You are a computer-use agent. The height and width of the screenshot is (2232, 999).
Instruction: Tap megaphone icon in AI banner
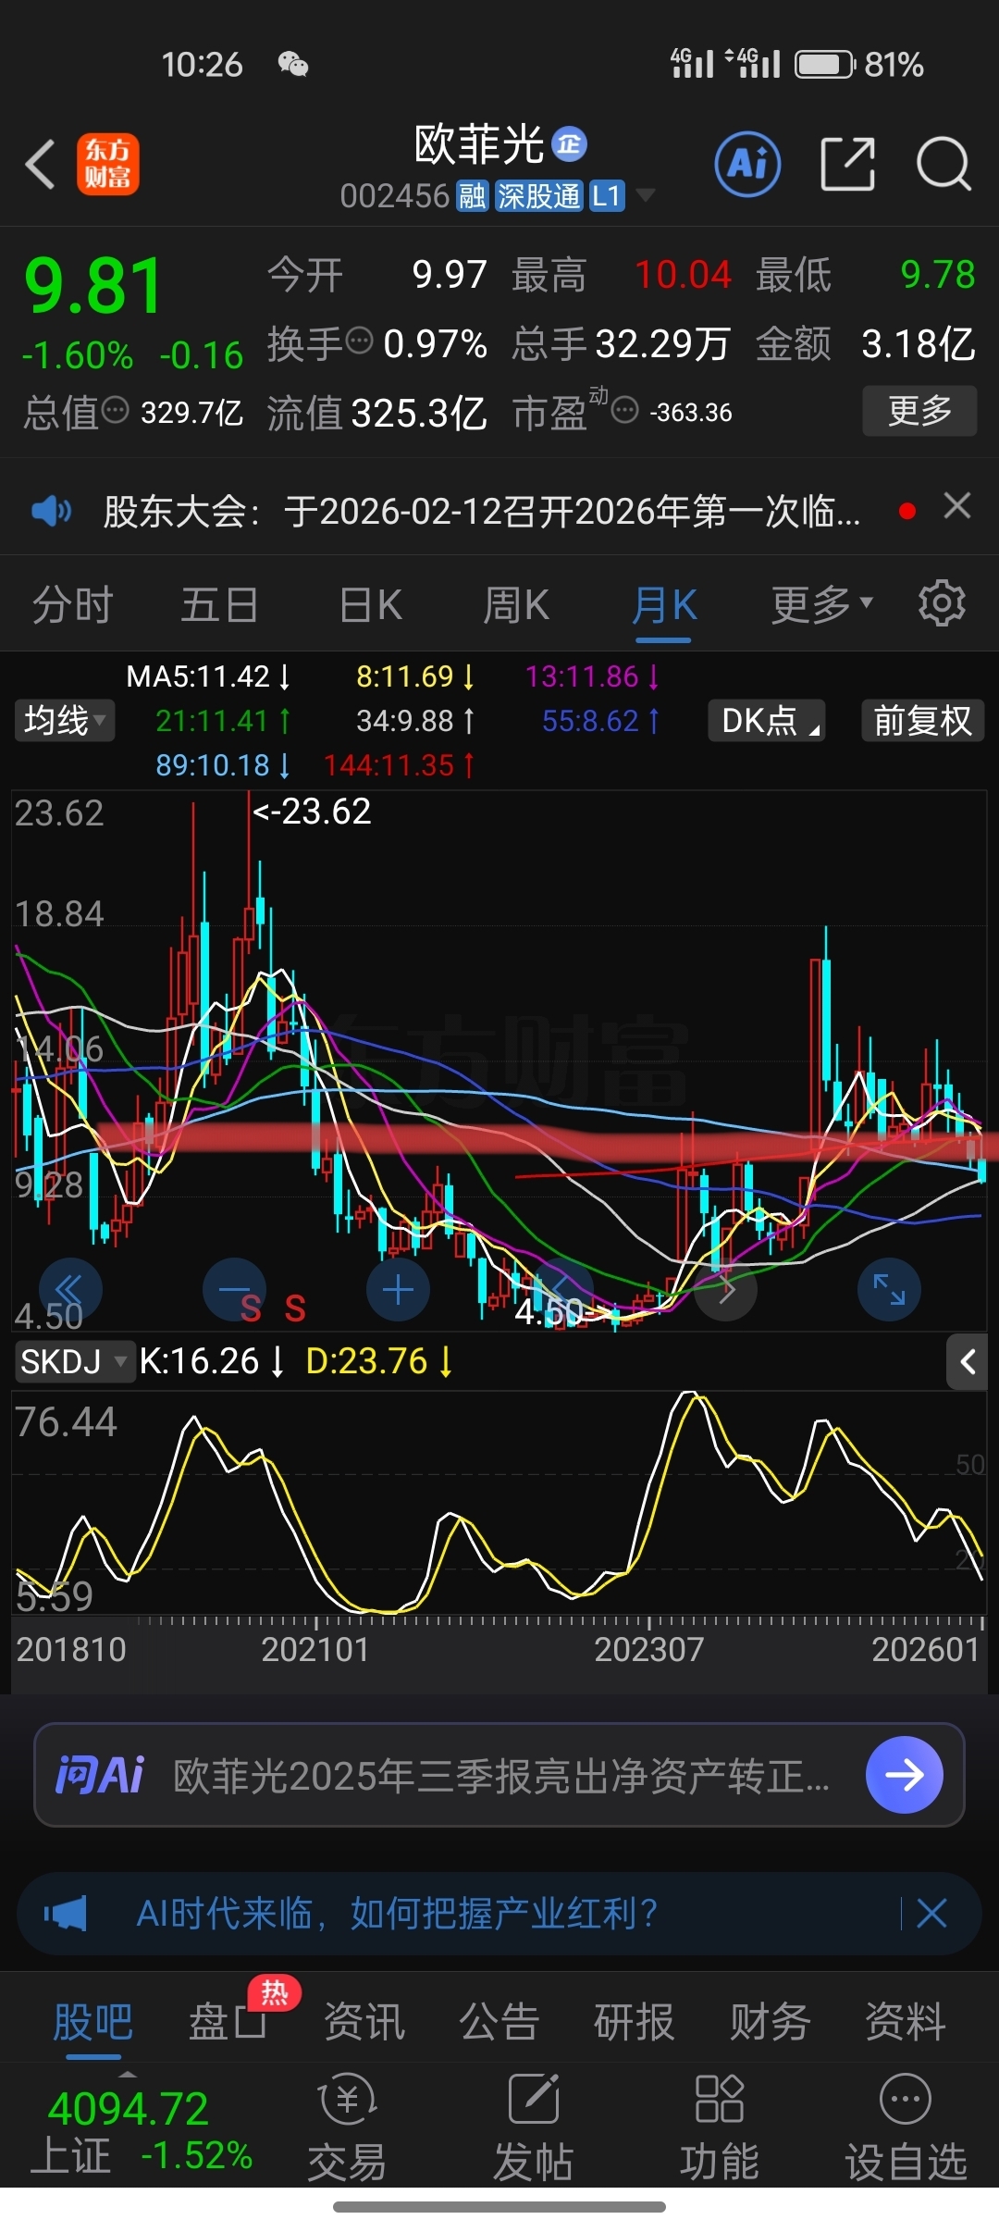(66, 1913)
